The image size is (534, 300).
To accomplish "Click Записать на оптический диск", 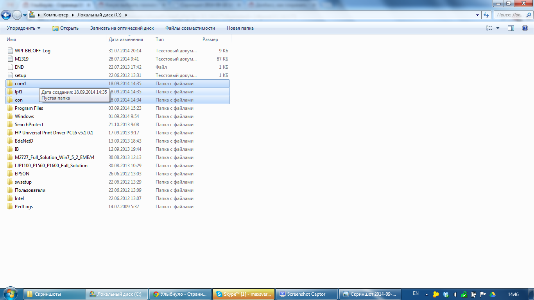I will [122, 28].
